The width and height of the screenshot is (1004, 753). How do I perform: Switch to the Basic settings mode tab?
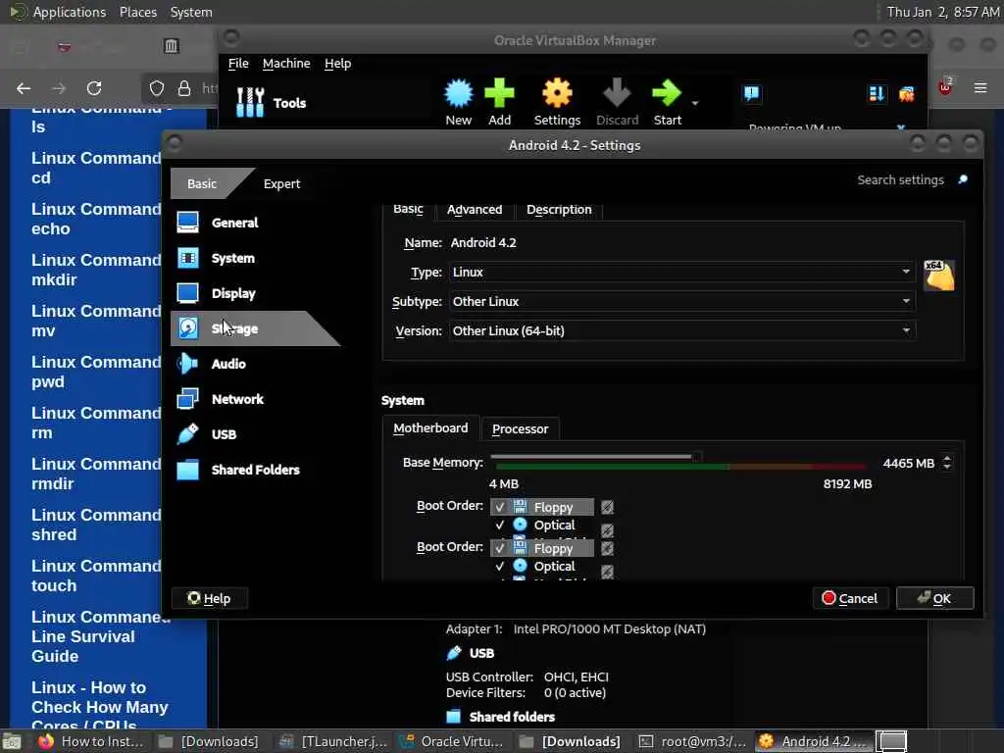click(202, 183)
